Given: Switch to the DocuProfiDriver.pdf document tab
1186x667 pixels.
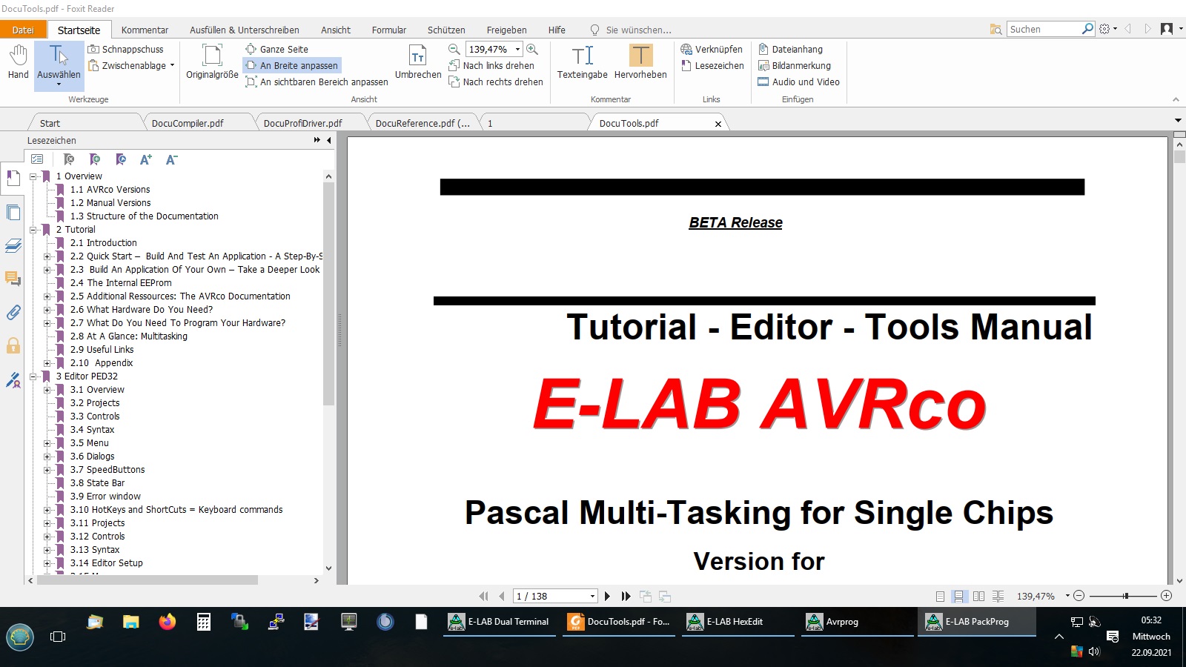Looking at the screenshot, I should [x=303, y=123].
